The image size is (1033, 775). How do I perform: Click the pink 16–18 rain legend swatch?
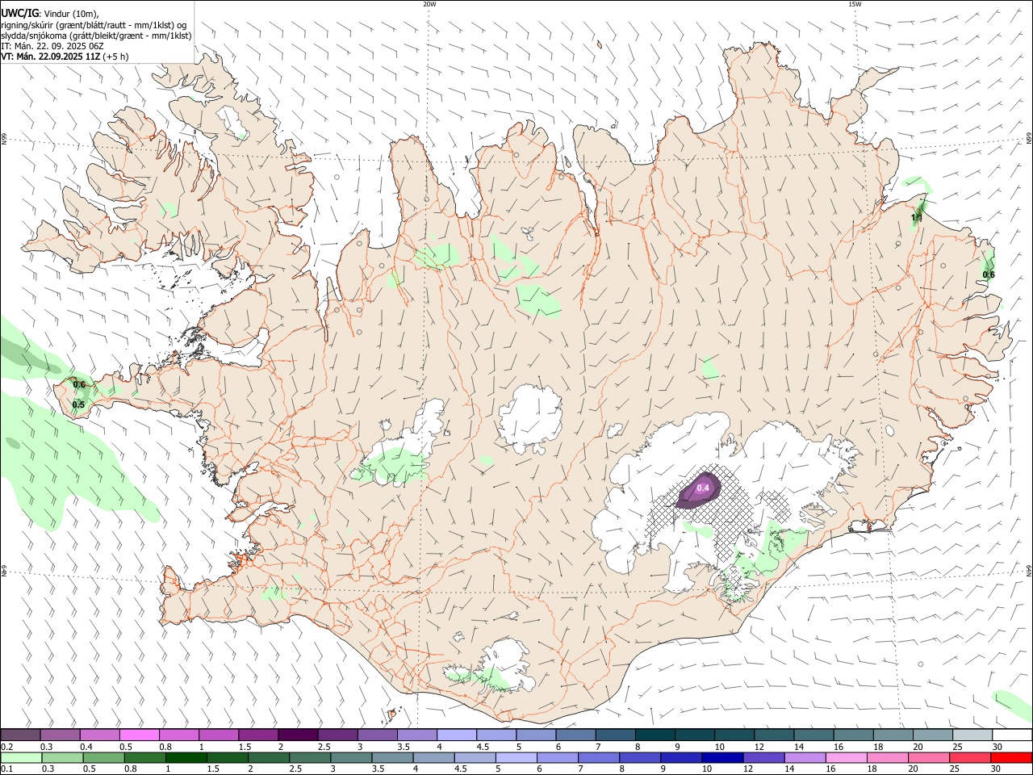847,757
